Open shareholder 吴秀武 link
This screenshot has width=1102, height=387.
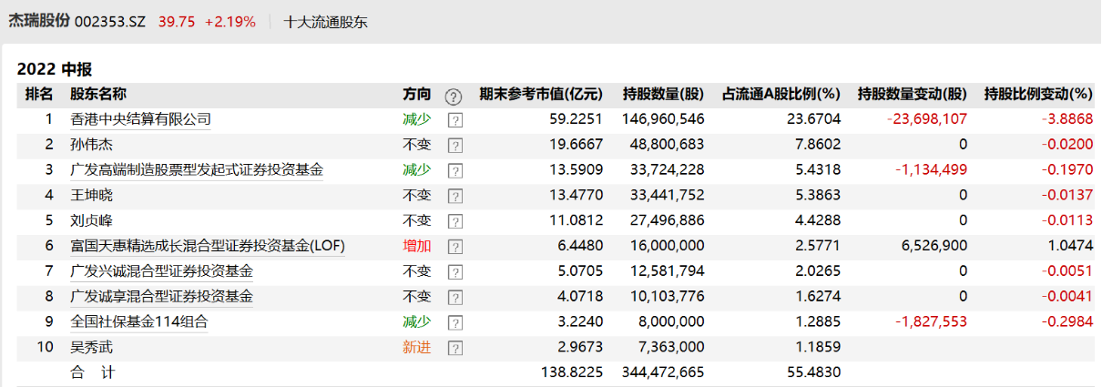91,348
